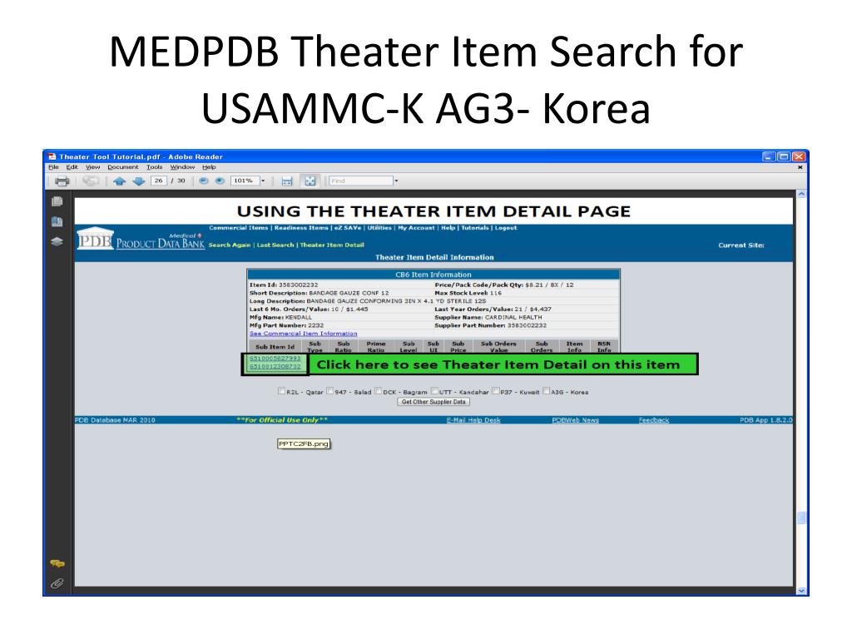Open the Layers panel in the sidebar

(x=57, y=241)
